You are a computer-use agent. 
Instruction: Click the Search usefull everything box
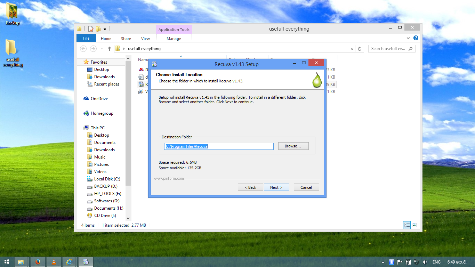tap(392, 49)
